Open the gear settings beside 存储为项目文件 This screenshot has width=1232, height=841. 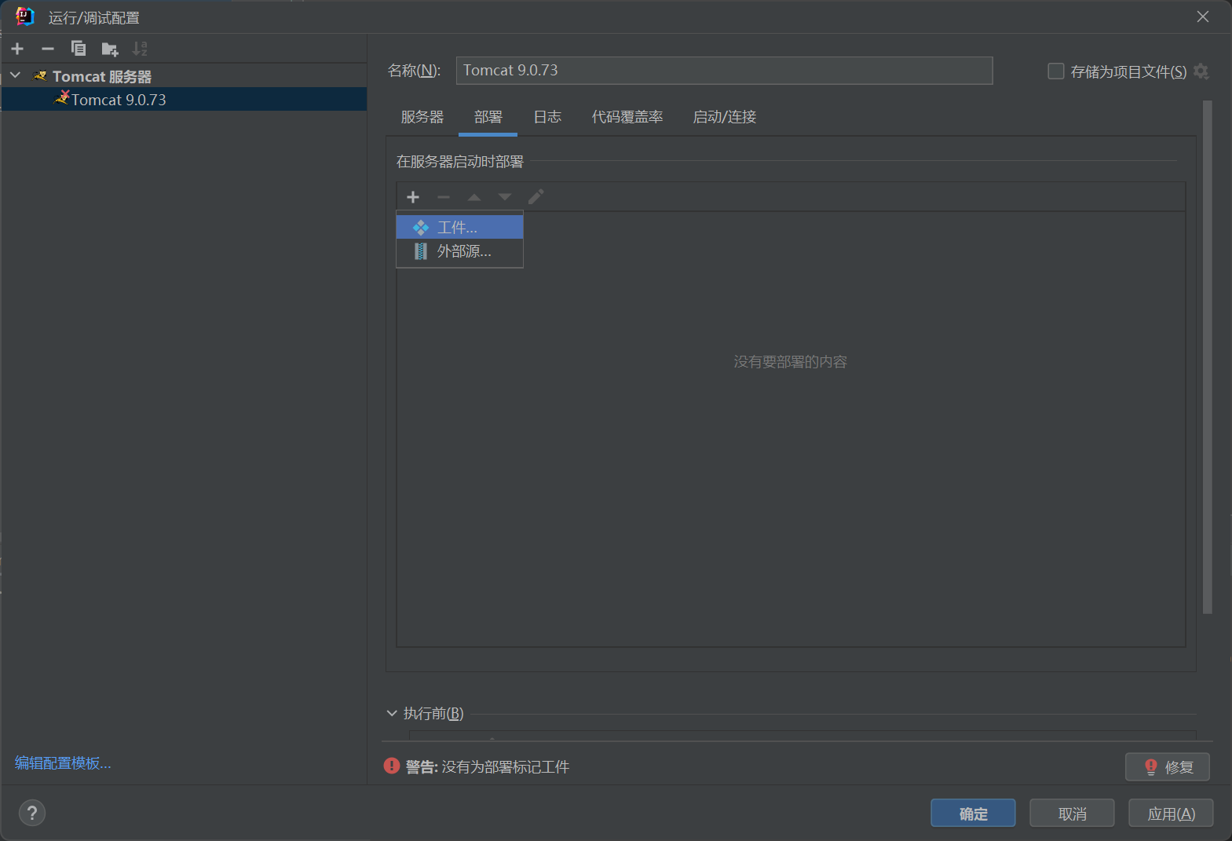pos(1201,71)
